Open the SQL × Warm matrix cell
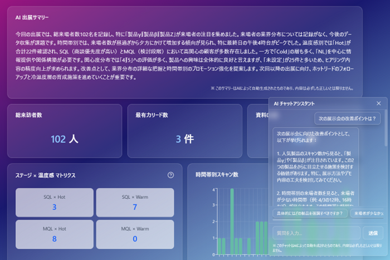The width and height of the screenshot is (390, 260). [x=135, y=202]
